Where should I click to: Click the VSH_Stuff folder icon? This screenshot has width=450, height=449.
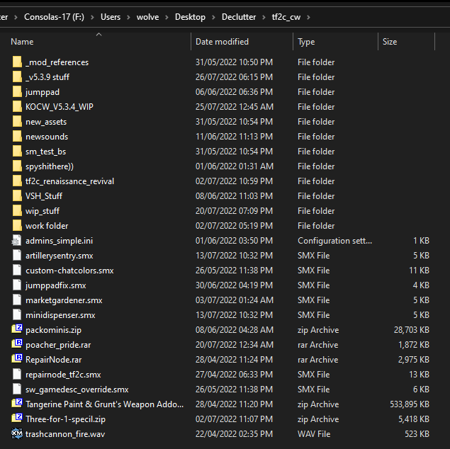coord(17,196)
